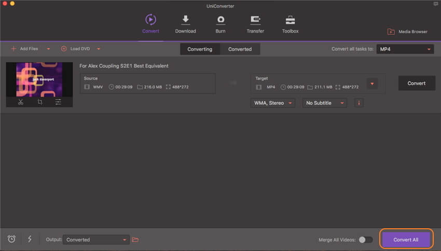This screenshot has height=251, width=441.
Task: Open the effects adjustment sliders icon
Action: point(58,102)
